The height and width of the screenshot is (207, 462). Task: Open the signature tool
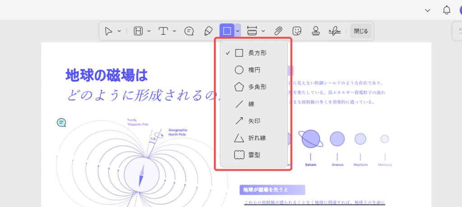coord(335,31)
